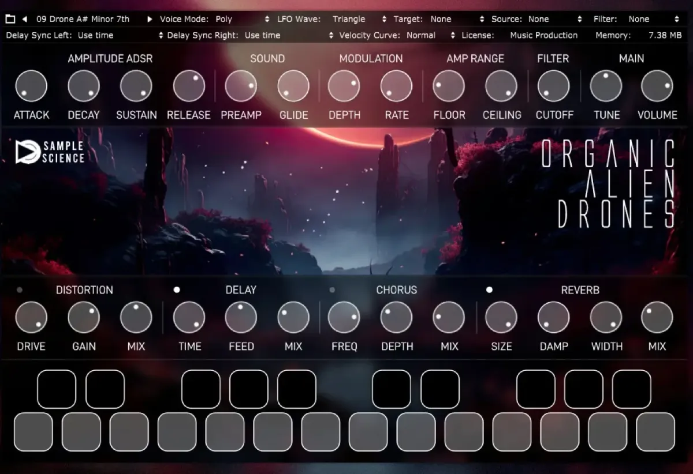Viewport: 693px width, 474px height.
Task: Click the 'Music Production' license text
Action: (543, 35)
